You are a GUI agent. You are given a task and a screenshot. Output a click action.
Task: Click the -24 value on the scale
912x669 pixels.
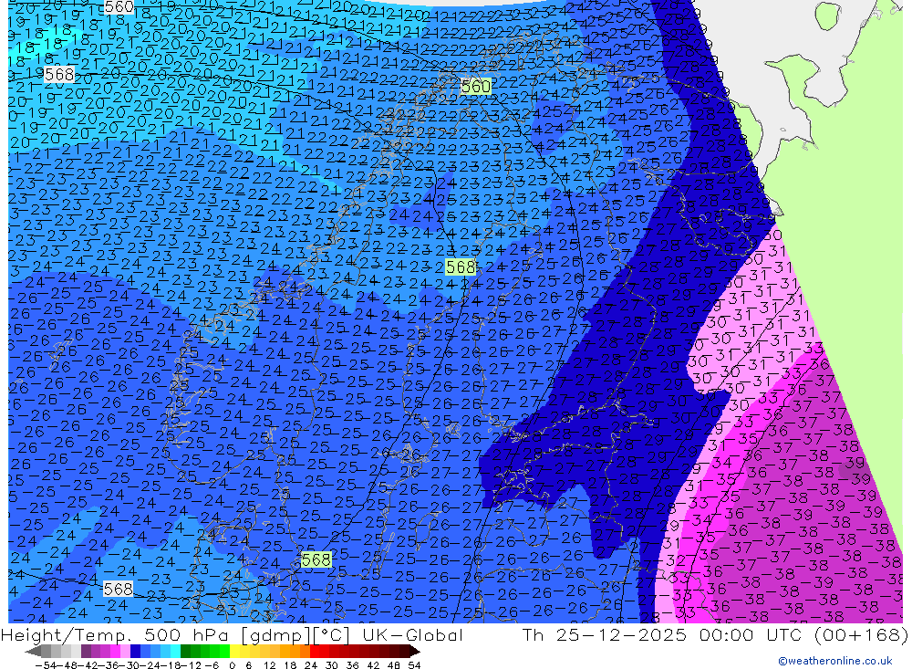pos(150,665)
